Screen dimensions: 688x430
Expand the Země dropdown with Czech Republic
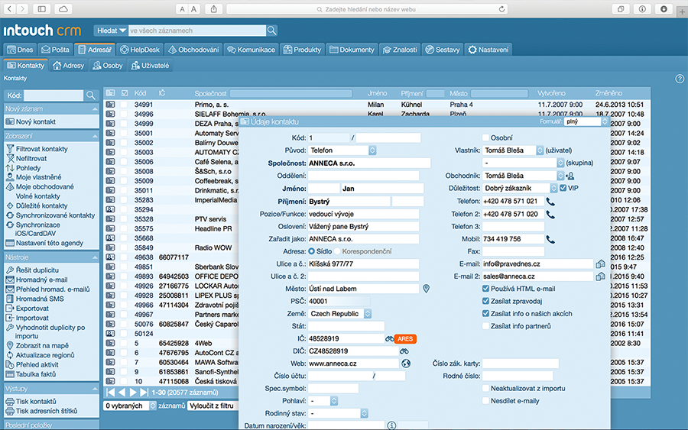tap(367, 314)
